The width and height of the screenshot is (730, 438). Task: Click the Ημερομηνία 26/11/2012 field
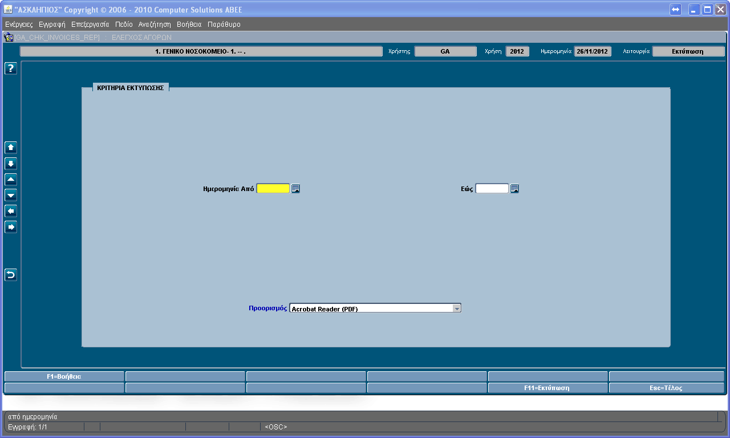pos(593,51)
